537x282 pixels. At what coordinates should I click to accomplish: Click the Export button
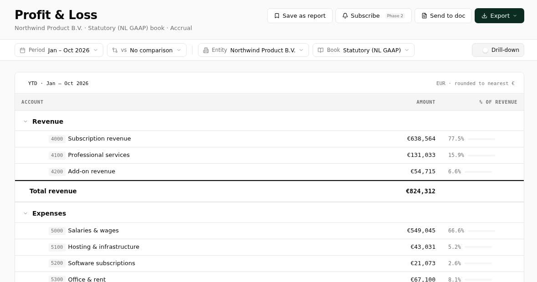tap(499, 16)
